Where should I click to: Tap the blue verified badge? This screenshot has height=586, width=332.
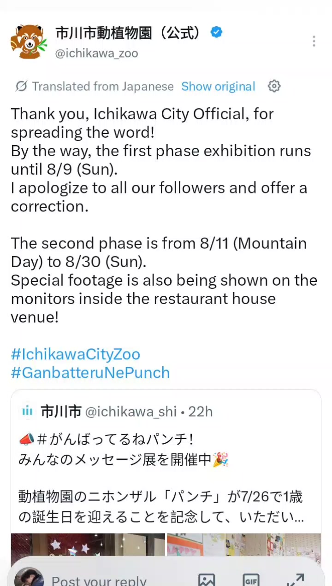(x=216, y=32)
